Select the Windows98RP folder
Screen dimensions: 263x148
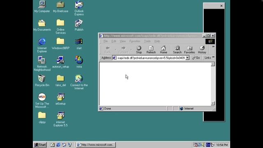pyautogui.click(x=60, y=44)
